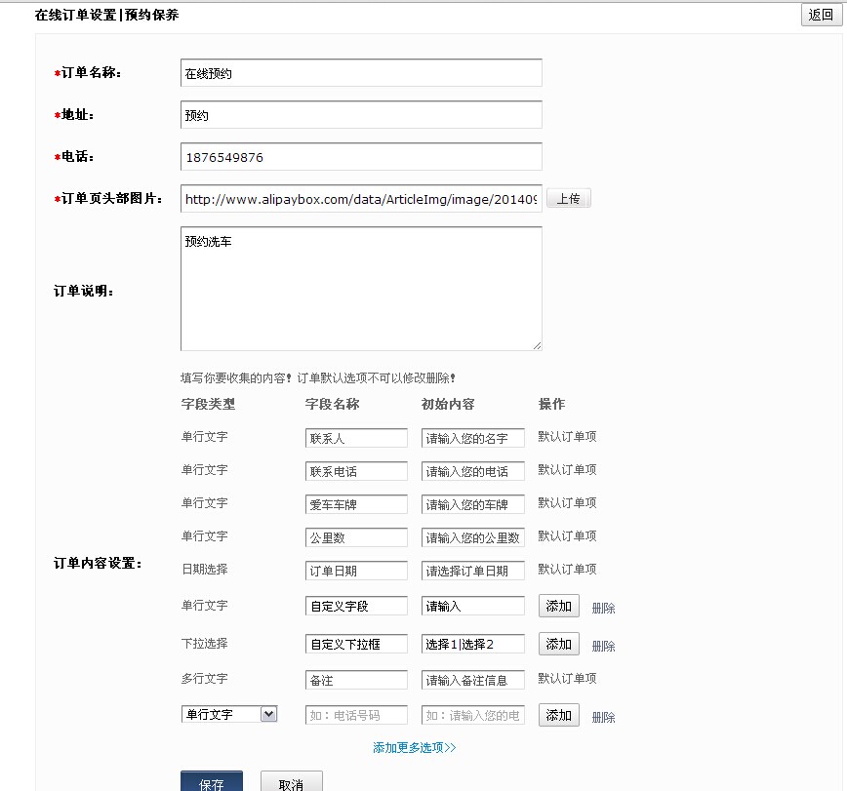The width and height of the screenshot is (847, 791).
Task: Click the 如：电话号码 placeholder input
Action: pos(356,715)
